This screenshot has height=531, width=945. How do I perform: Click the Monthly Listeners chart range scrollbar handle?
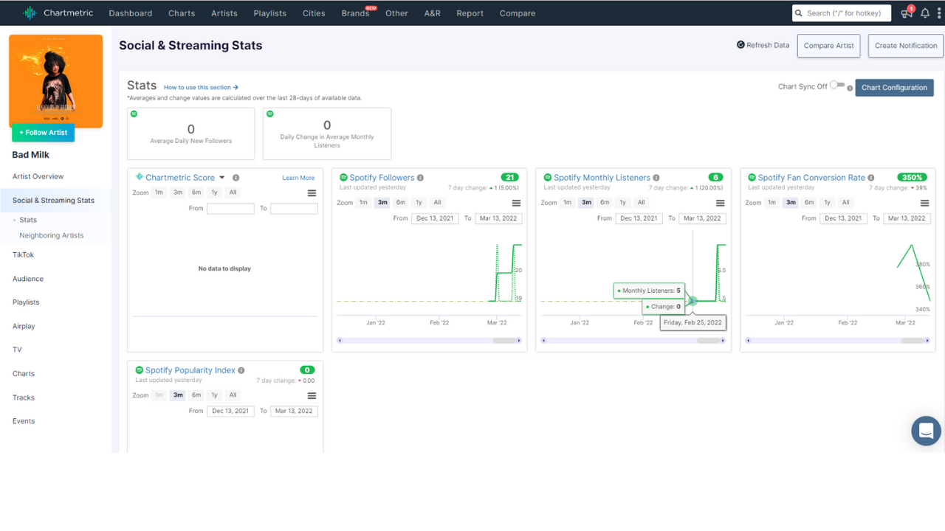708,341
